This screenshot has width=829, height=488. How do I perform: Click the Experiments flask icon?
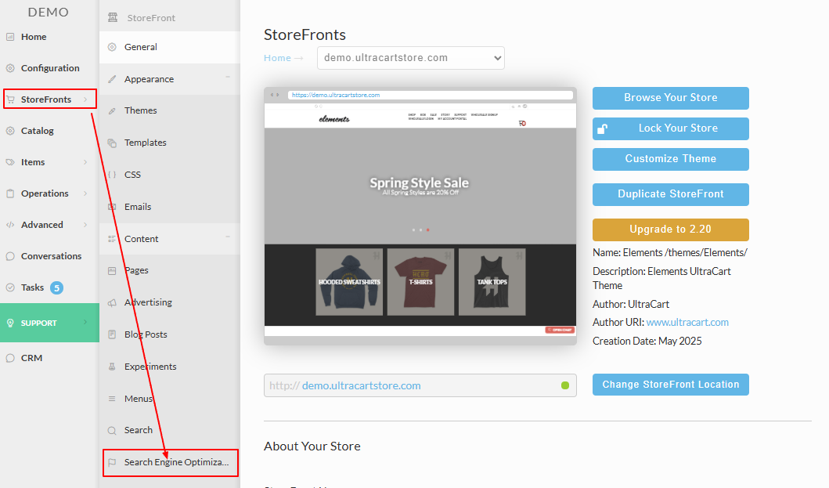point(112,367)
